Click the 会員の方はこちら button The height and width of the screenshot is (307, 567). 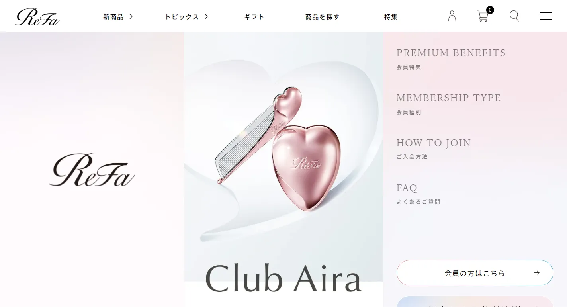475,273
